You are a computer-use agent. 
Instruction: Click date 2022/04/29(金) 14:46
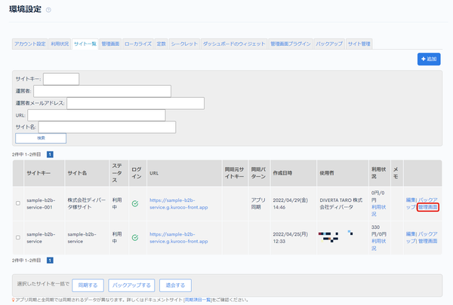[x=291, y=203]
